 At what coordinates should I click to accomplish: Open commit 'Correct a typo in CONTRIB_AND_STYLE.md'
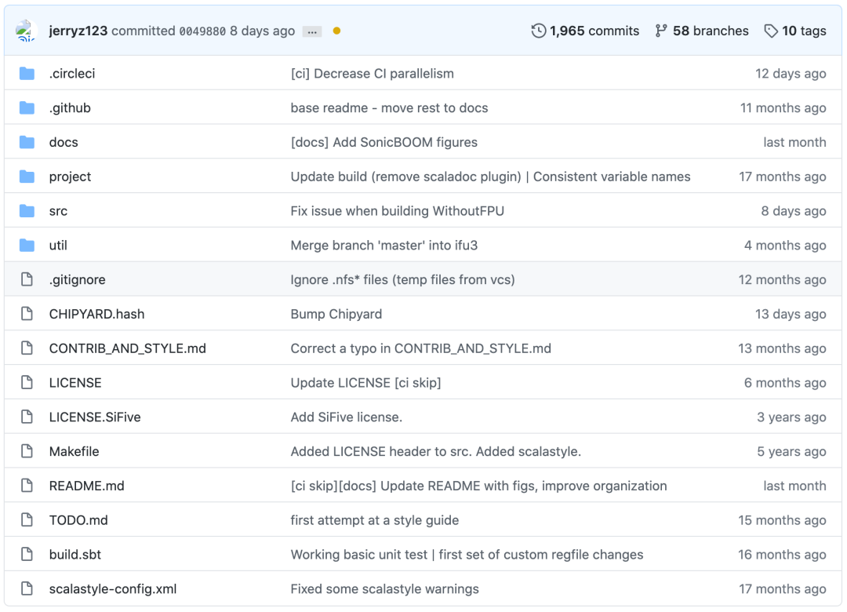[421, 348]
